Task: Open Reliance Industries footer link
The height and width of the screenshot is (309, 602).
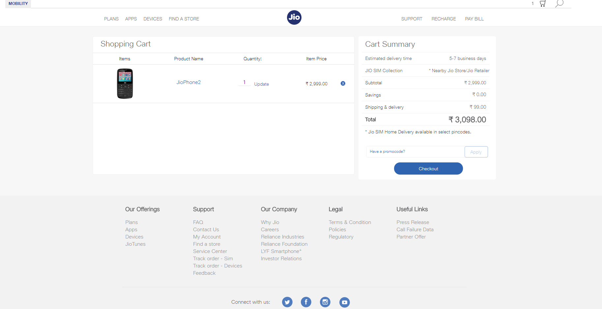Action: (x=282, y=237)
